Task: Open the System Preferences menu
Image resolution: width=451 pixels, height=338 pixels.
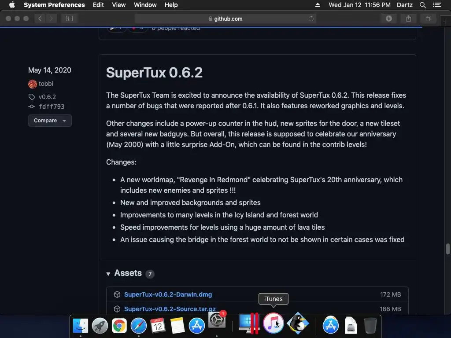Action: [54, 5]
